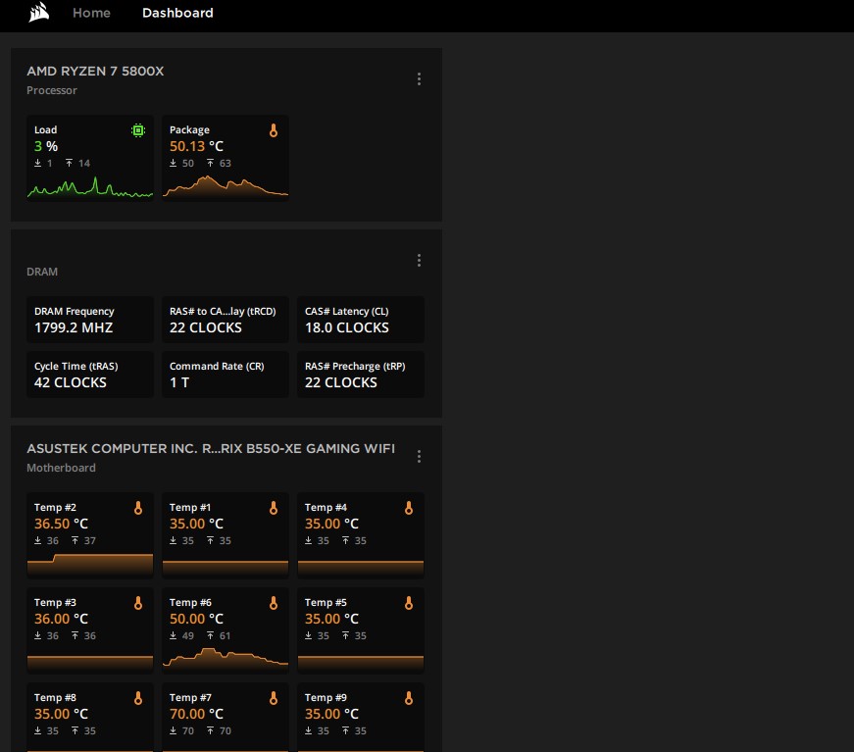Click the AMD RYZEN 7 5800X title
Screen dimensions: 854x752
tap(95, 72)
